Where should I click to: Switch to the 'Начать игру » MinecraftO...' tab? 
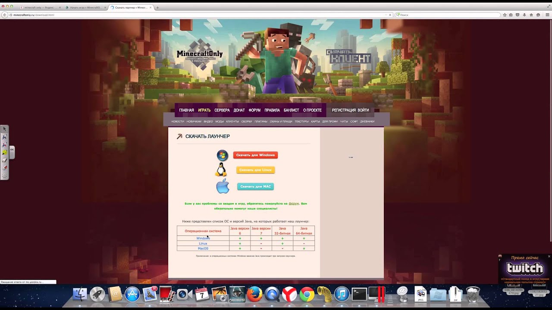click(x=85, y=7)
